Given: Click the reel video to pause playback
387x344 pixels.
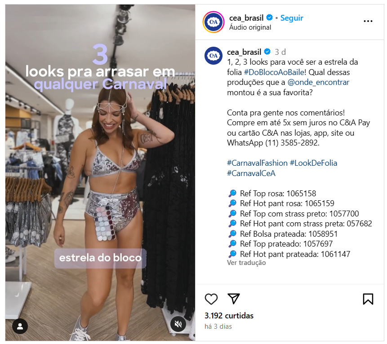Looking at the screenshot, I should click(x=100, y=172).
